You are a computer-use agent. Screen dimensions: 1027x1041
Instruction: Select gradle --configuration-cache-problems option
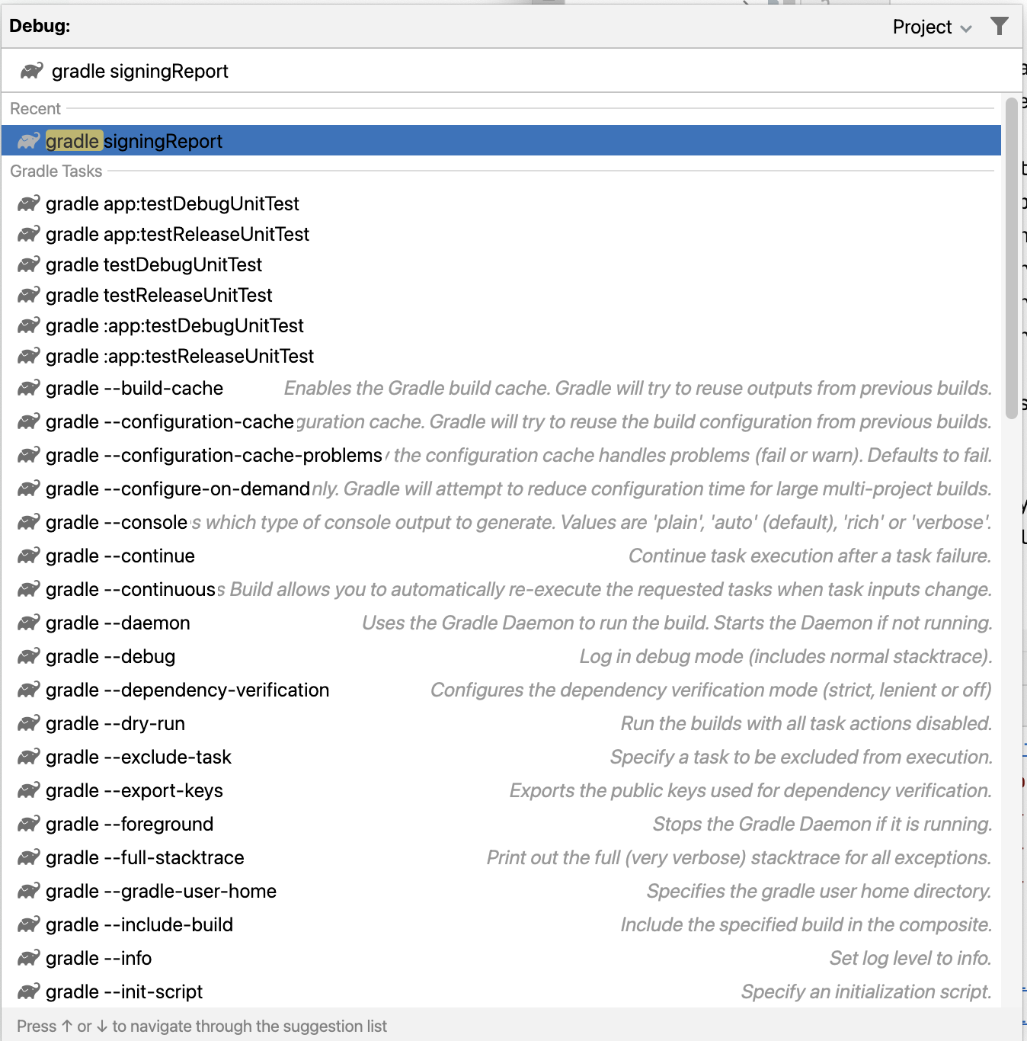point(501,455)
